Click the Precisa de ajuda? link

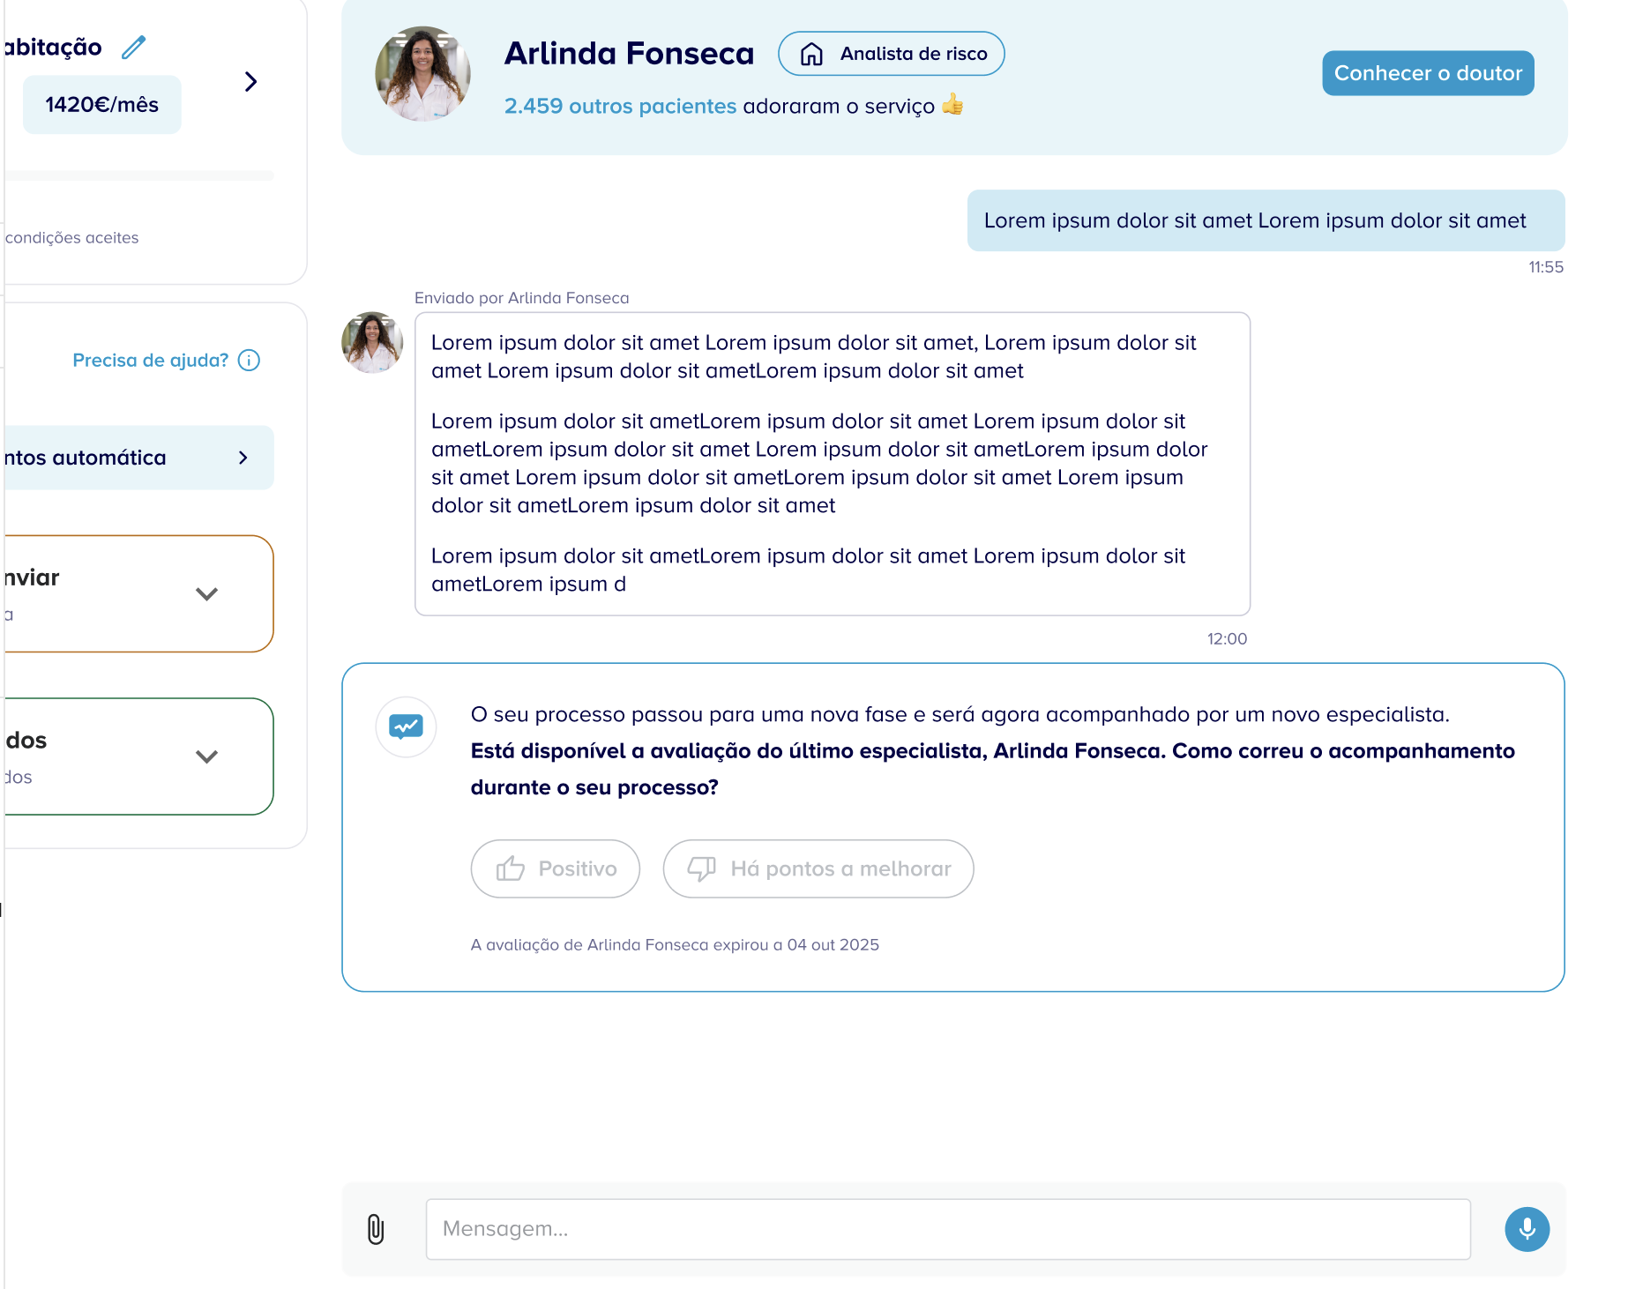point(150,361)
